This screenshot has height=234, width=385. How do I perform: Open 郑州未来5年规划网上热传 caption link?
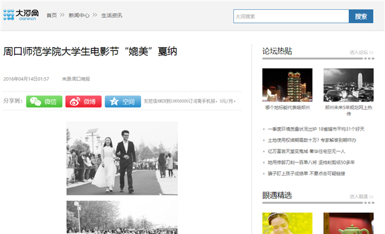coord(349,111)
